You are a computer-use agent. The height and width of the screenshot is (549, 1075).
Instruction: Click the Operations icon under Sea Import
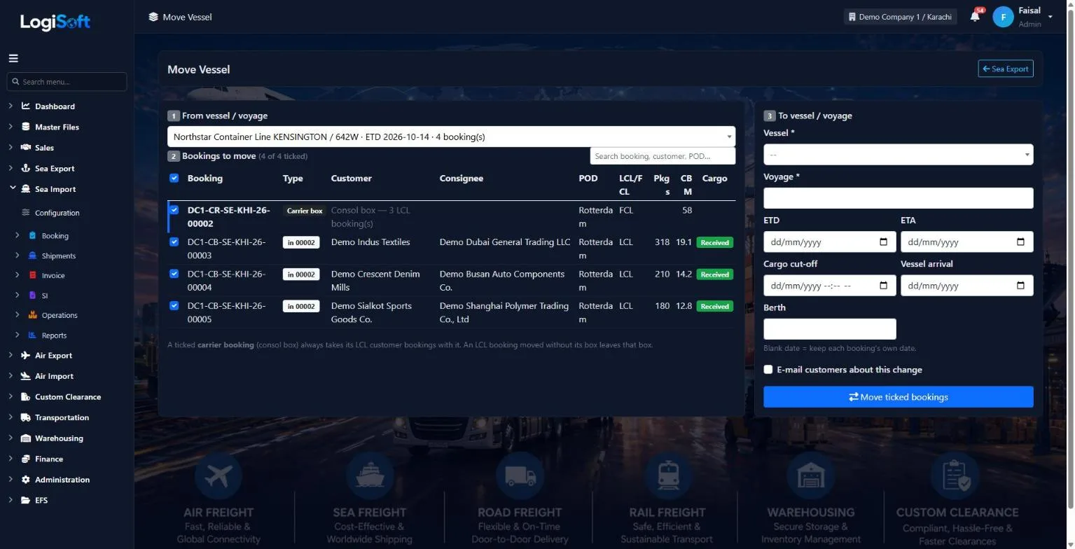click(32, 315)
